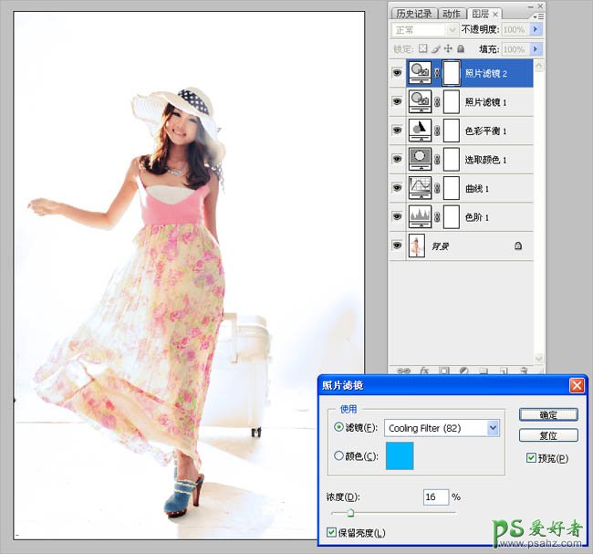Click the fx layer style icon
Viewport: 593px width, 554px height.
(424, 371)
